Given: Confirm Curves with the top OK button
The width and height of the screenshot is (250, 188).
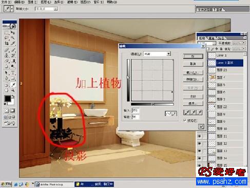Looking at the screenshot, I should click(x=193, y=56).
